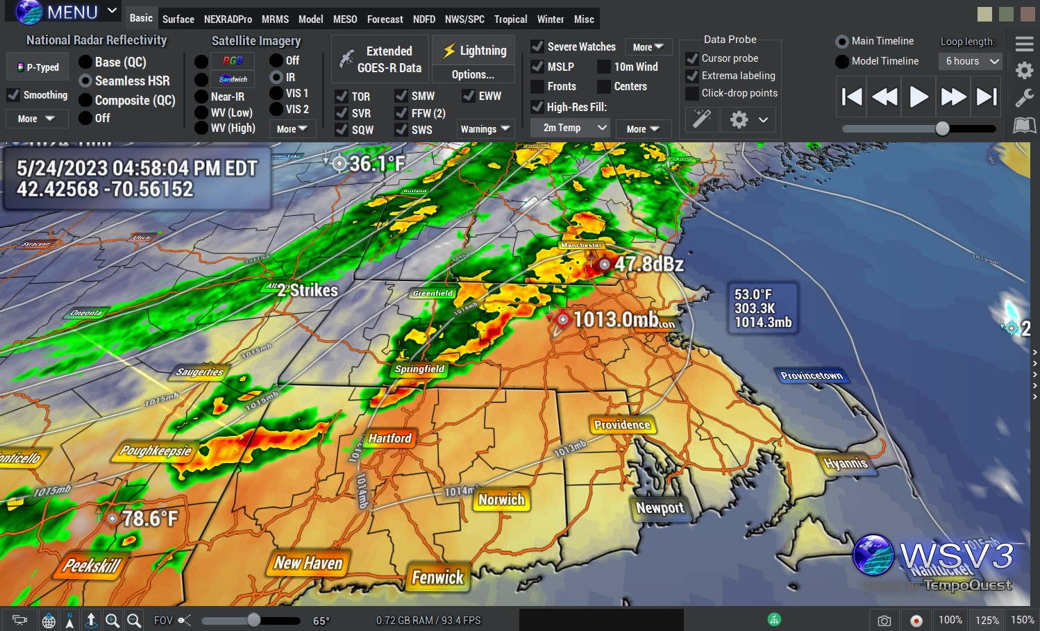Uncheck the TOR warnings checkbox
This screenshot has width=1040, height=631.
pos(342,96)
